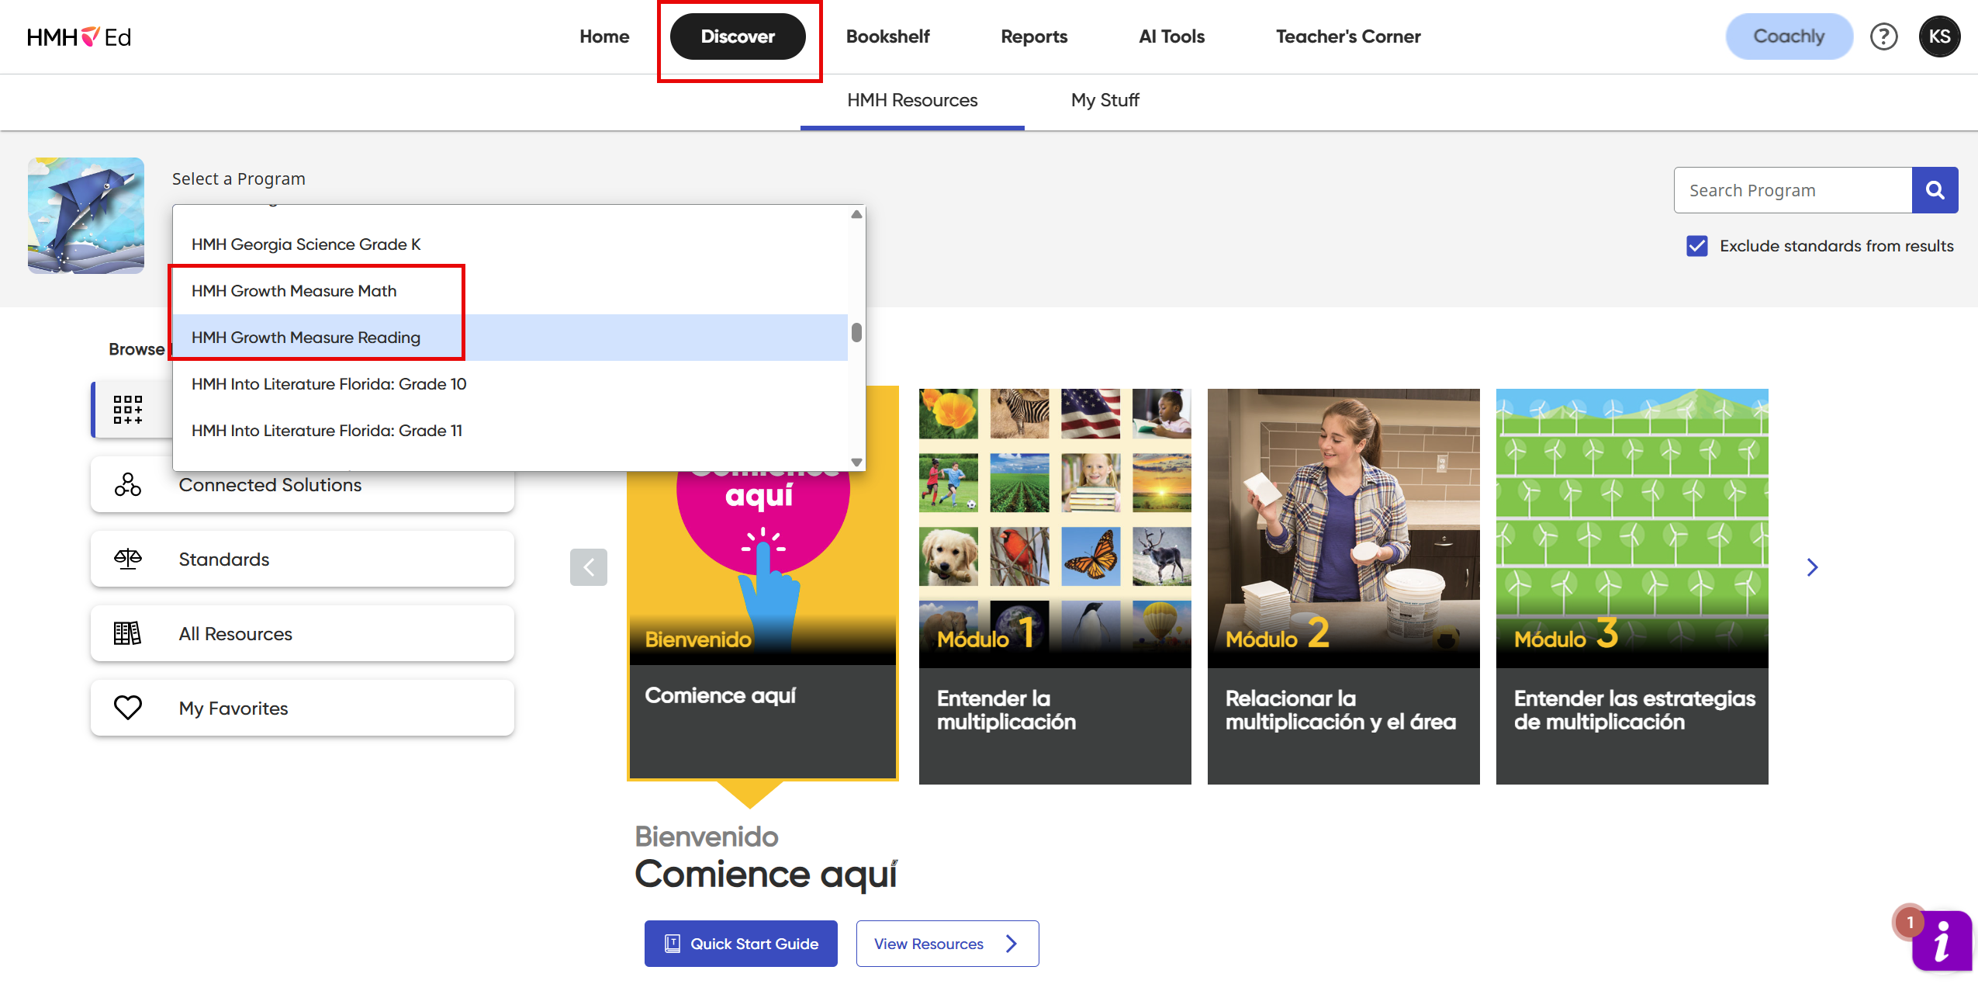Open the Reports tab

tap(1034, 36)
